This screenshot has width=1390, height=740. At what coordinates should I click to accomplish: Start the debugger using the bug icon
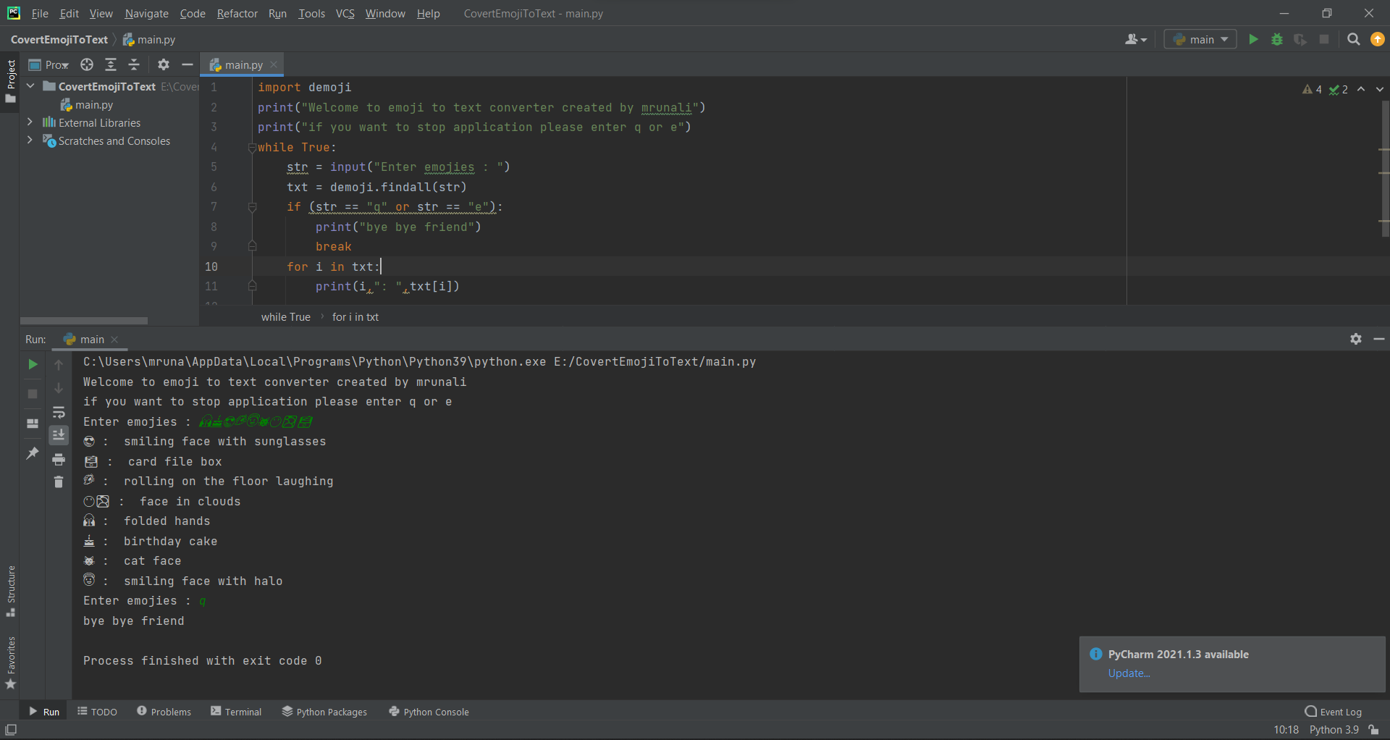coord(1277,39)
